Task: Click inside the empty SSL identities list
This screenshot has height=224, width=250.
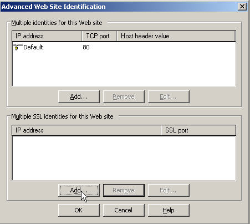Action: click(x=124, y=158)
